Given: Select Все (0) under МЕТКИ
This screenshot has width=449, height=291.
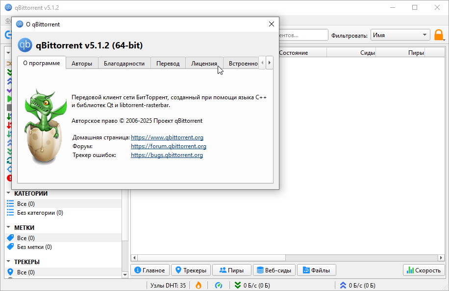Looking at the screenshot, I should [x=63, y=238].
